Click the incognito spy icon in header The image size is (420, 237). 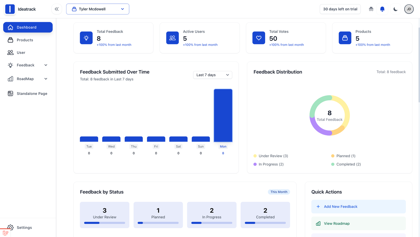pos(371,9)
